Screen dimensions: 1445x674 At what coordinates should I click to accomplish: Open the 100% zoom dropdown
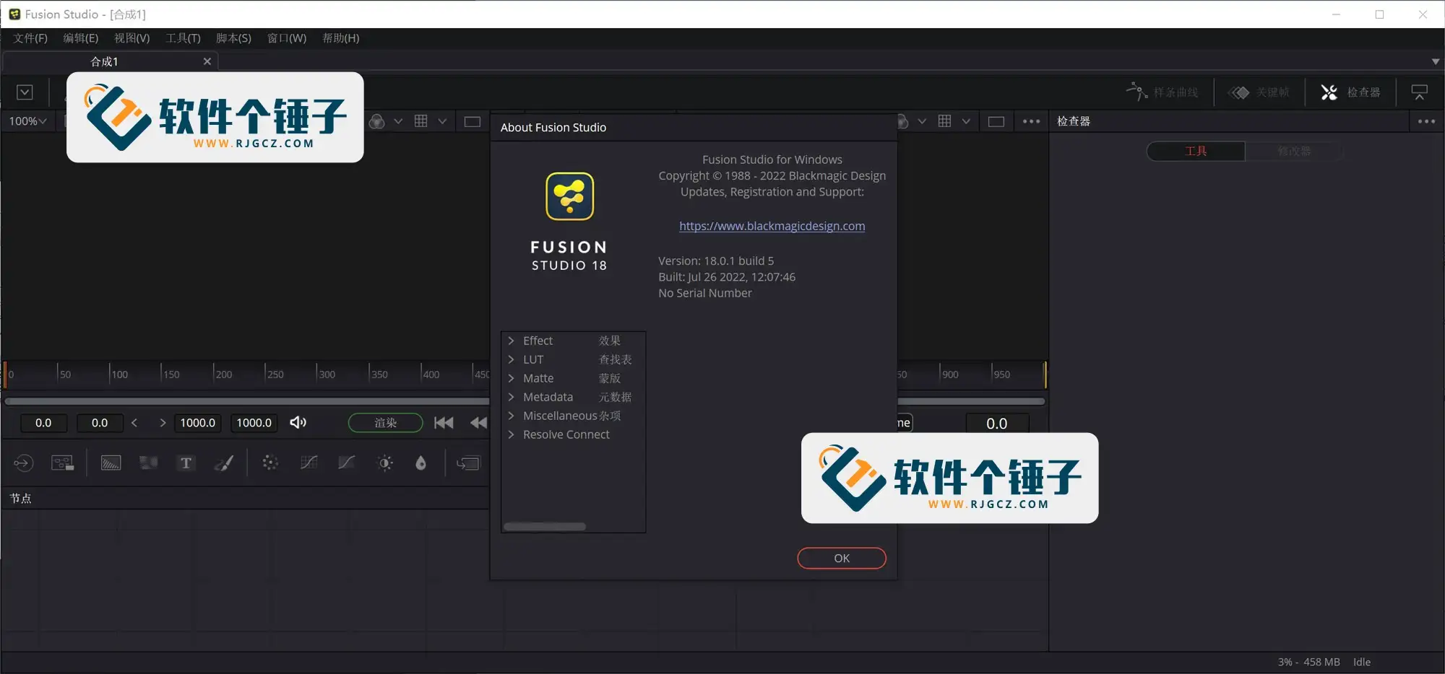(x=27, y=121)
